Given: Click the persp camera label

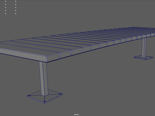Looking at the screenshot, I should pyautogui.click(x=77, y=114).
